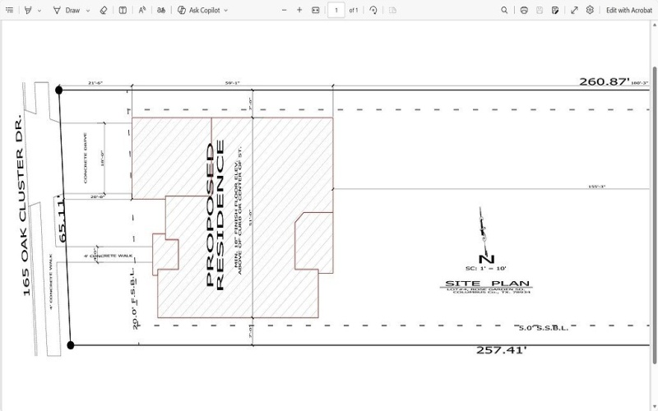Toggle fit to width view
The image size is (658, 411).
(316, 10)
